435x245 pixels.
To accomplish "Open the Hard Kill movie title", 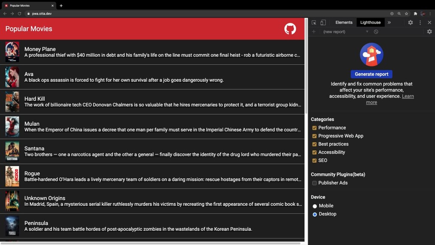I will pos(35,99).
